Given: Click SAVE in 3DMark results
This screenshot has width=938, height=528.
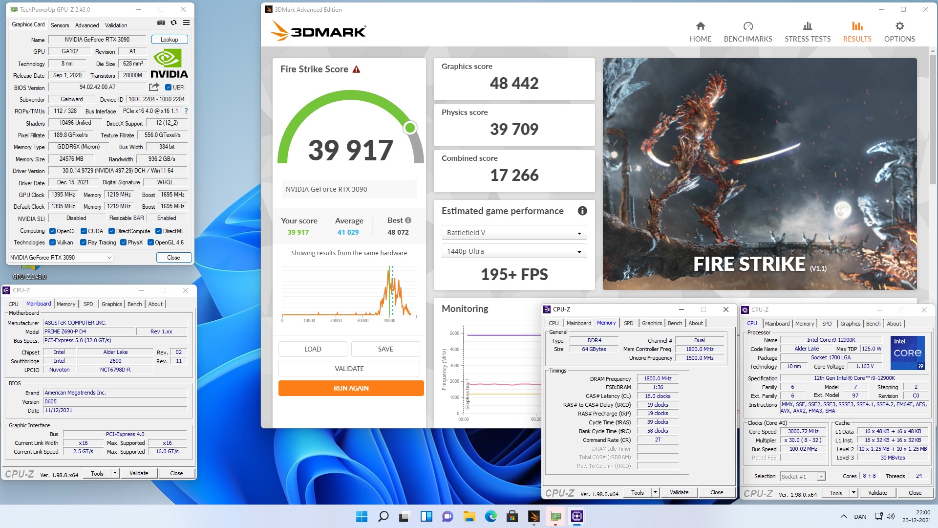Looking at the screenshot, I should pos(385,349).
